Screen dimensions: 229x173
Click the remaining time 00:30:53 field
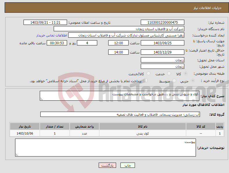point(57,43)
